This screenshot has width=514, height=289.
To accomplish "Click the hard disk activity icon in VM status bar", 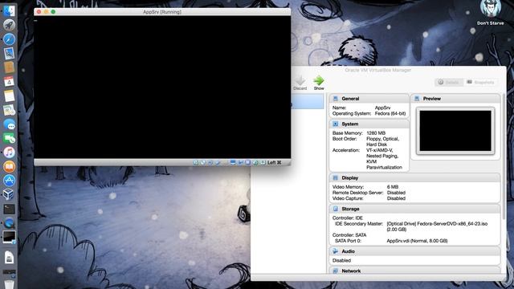I will 196,162.
